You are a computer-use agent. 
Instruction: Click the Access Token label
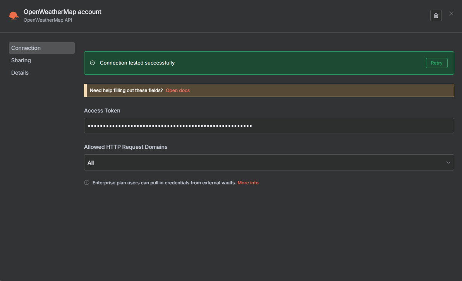pos(102,111)
